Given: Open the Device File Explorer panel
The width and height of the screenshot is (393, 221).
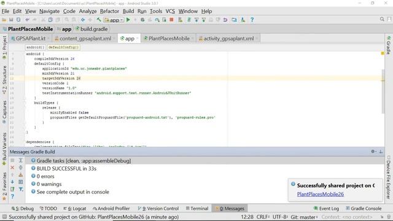Looking at the screenshot, I should pyautogui.click(x=389, y=177).
